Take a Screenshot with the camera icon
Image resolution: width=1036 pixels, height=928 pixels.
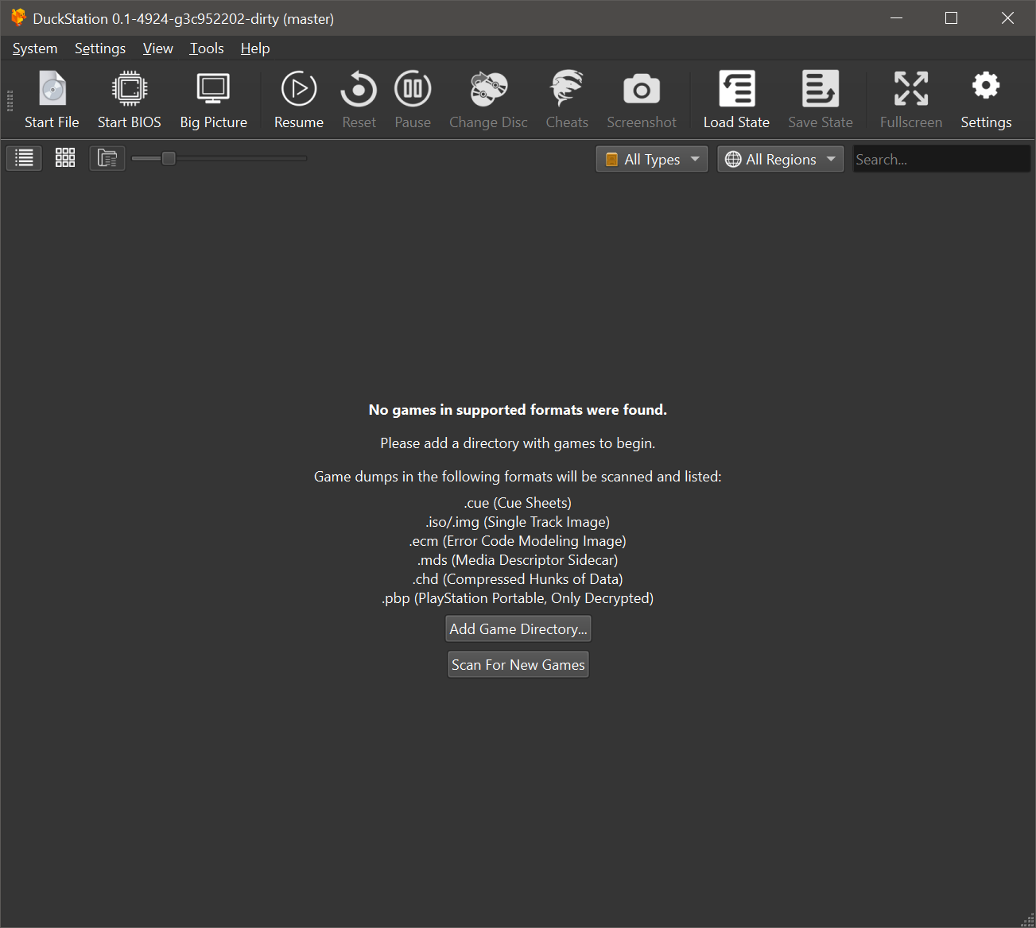(642, 89)
